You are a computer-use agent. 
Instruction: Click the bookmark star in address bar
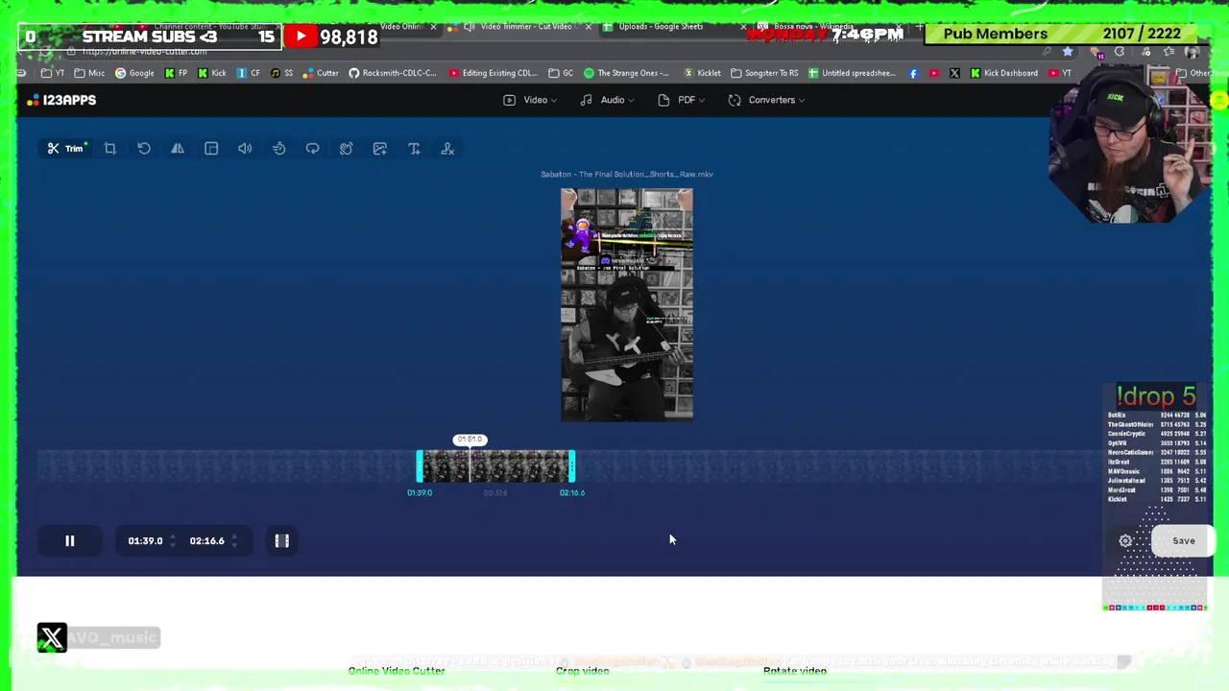tap(1068, 52)
